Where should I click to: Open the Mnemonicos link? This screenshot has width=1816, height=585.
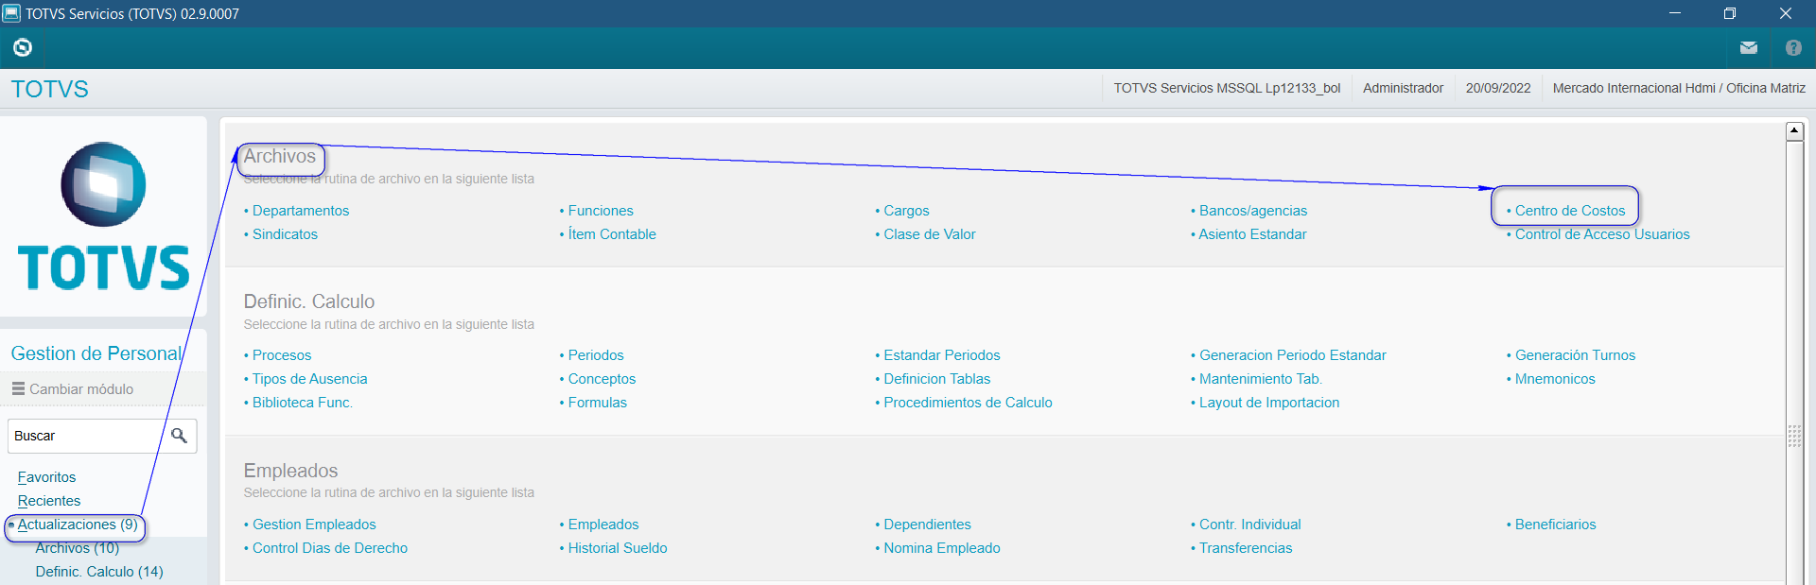1554,379
